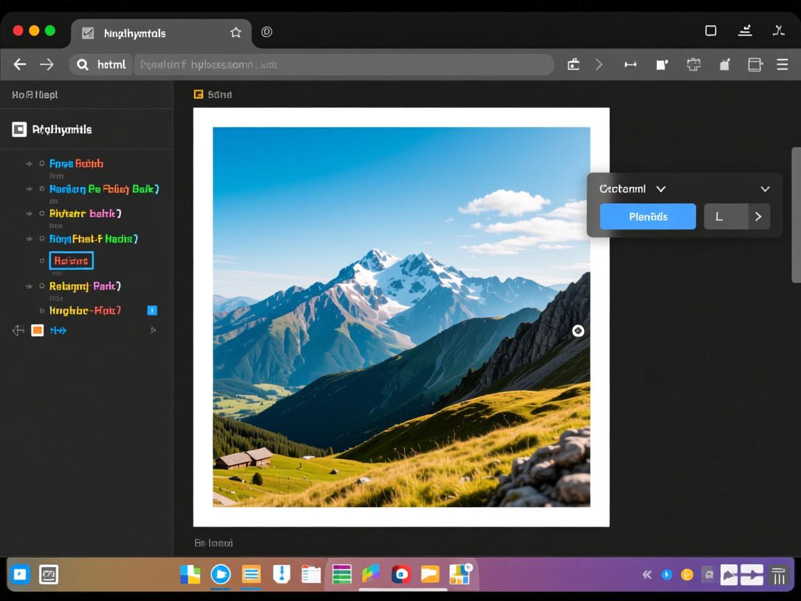Click the chevron at the floating panel's right

765,189
